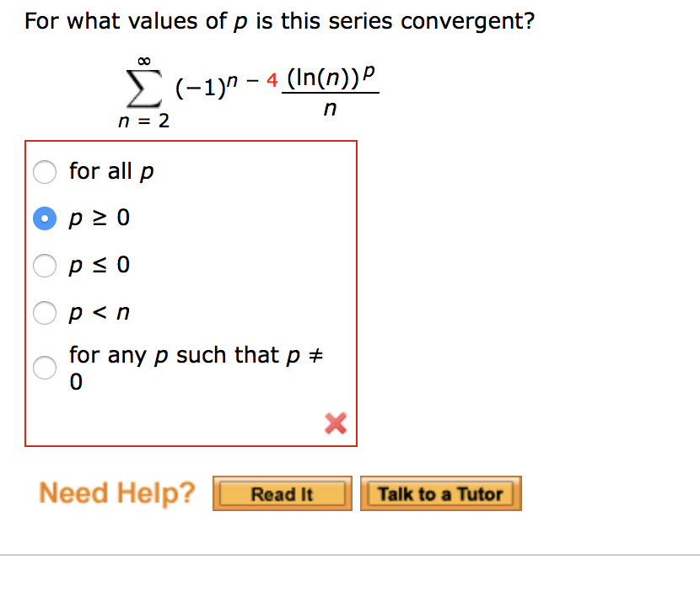Click the denominator n in the fraction
The width and height of the screenshot is (700, 614).
pos(330,109)
